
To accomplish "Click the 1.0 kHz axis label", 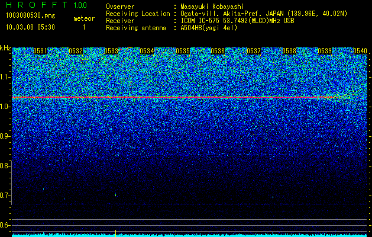I will [x=5, y=107].
